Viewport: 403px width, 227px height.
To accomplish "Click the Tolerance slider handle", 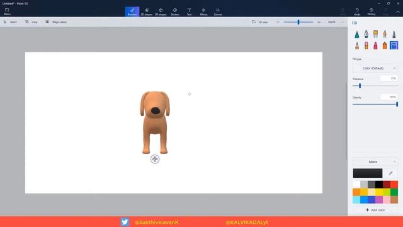I will point(360,86).
